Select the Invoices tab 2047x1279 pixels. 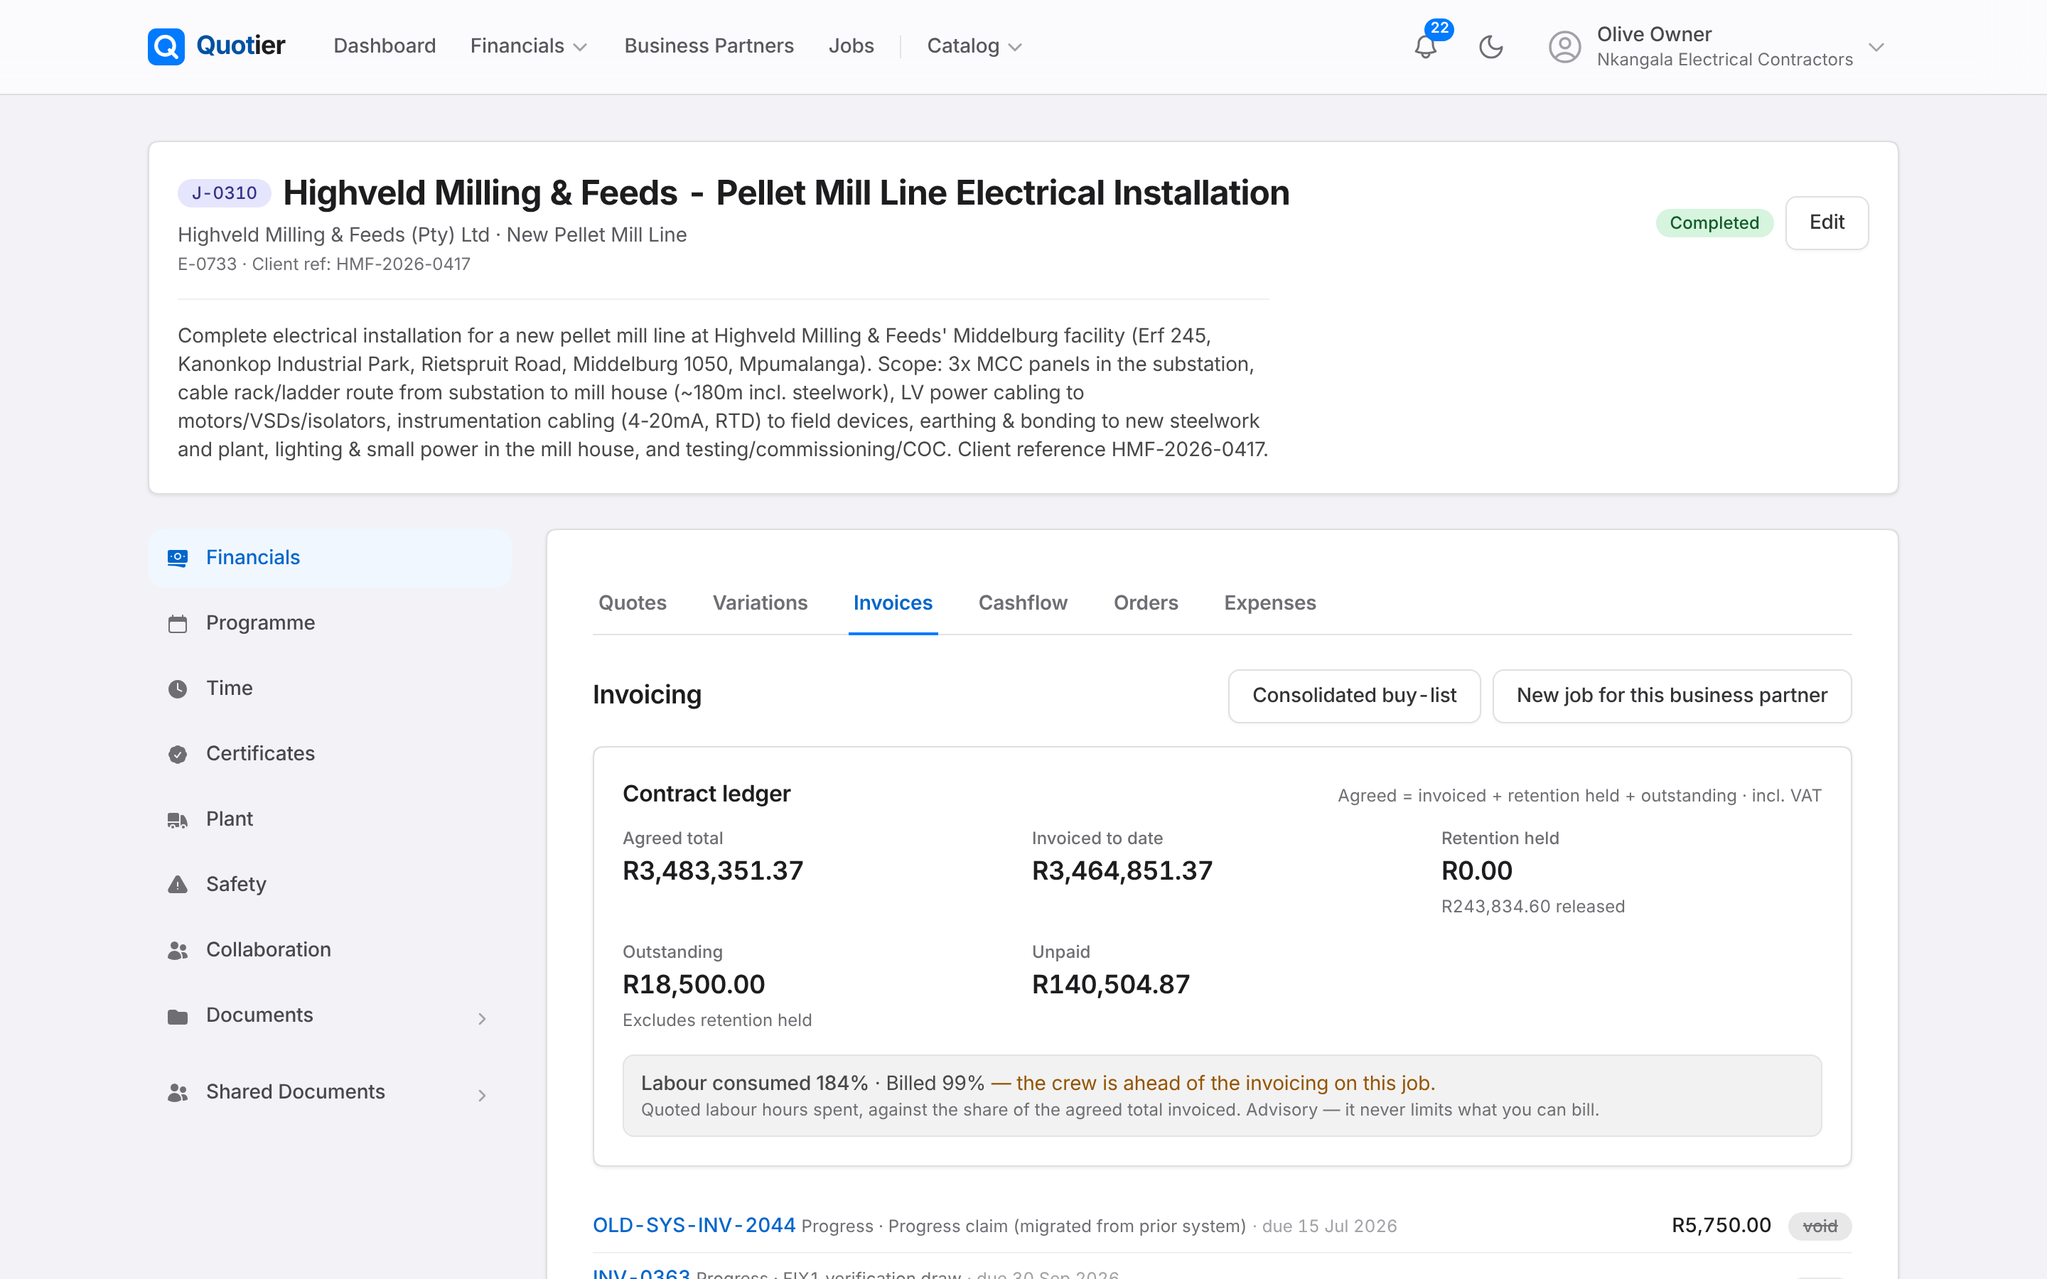(x=893, y=603)
